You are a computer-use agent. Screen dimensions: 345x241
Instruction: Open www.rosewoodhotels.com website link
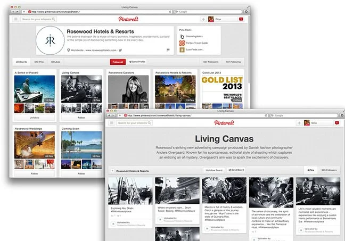[x=101, y=51]
